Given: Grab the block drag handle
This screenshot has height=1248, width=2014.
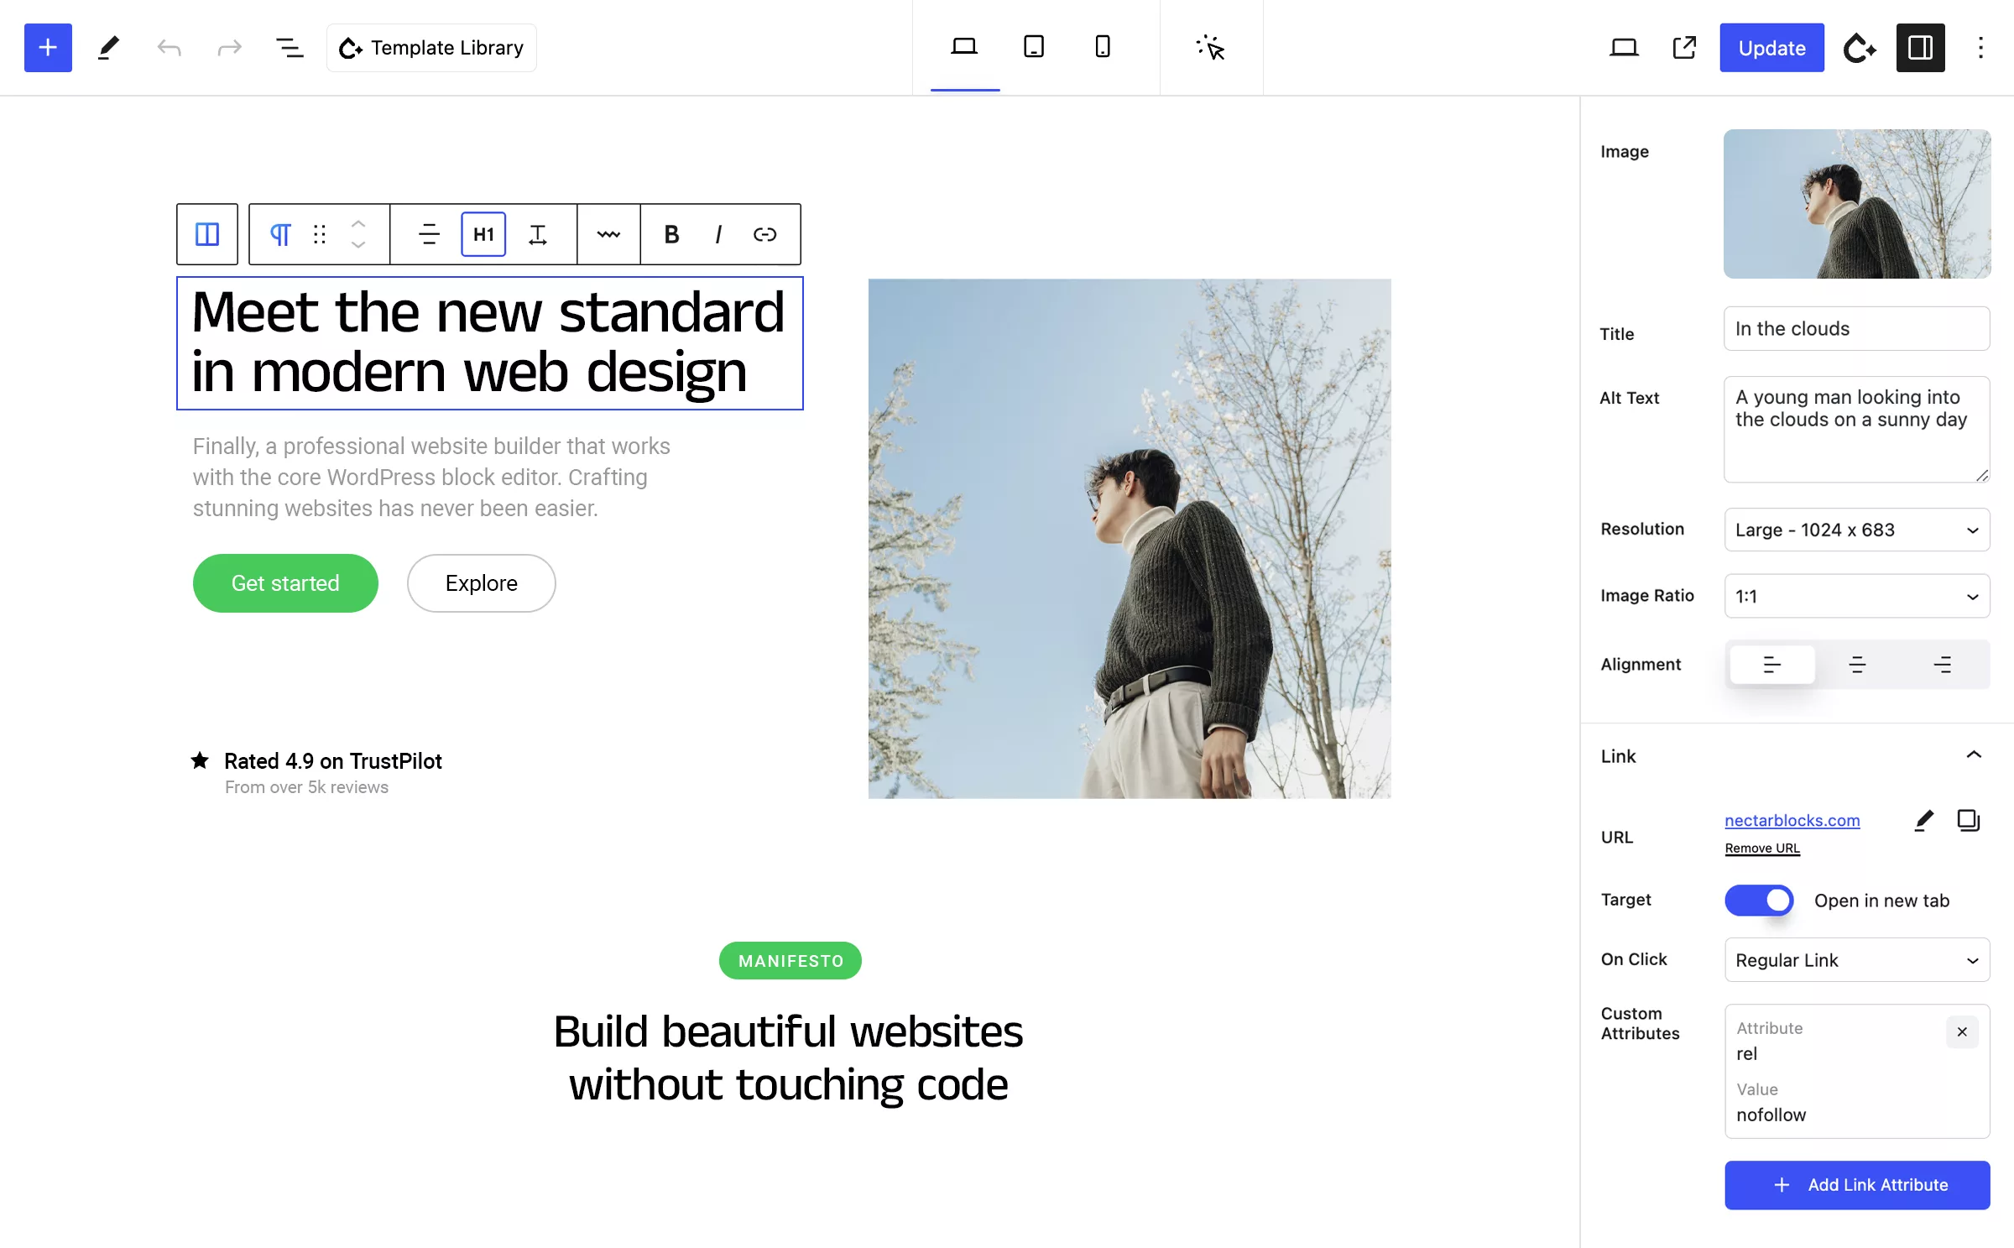Looking at the screenshot, I should (320, 234).
